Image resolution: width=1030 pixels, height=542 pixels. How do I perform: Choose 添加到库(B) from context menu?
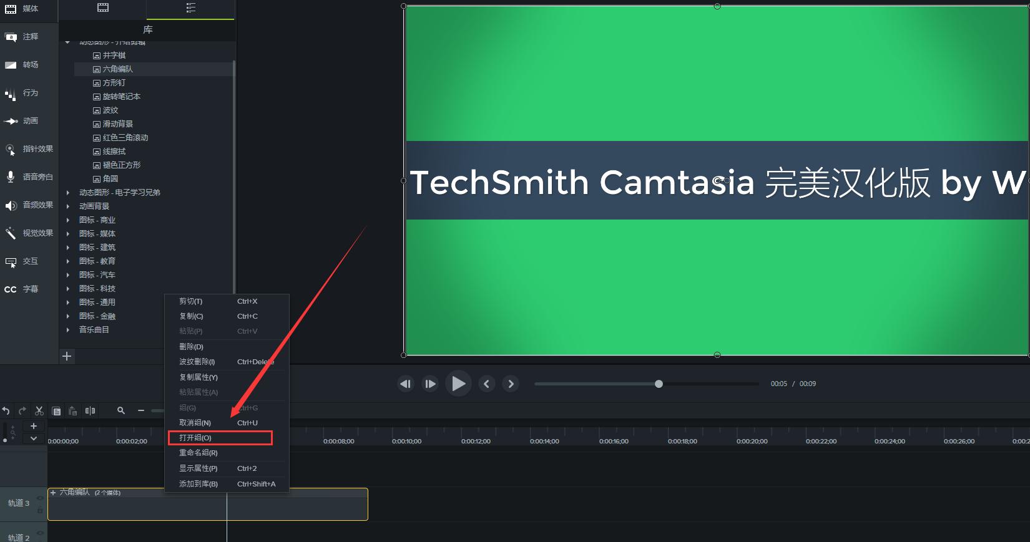tap(227, 484)
